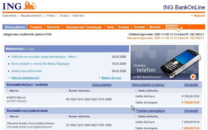Click Otwarte Konto Oszczędnościowe account name
This screenshot has height=130, width=208.
click(31, 123)
